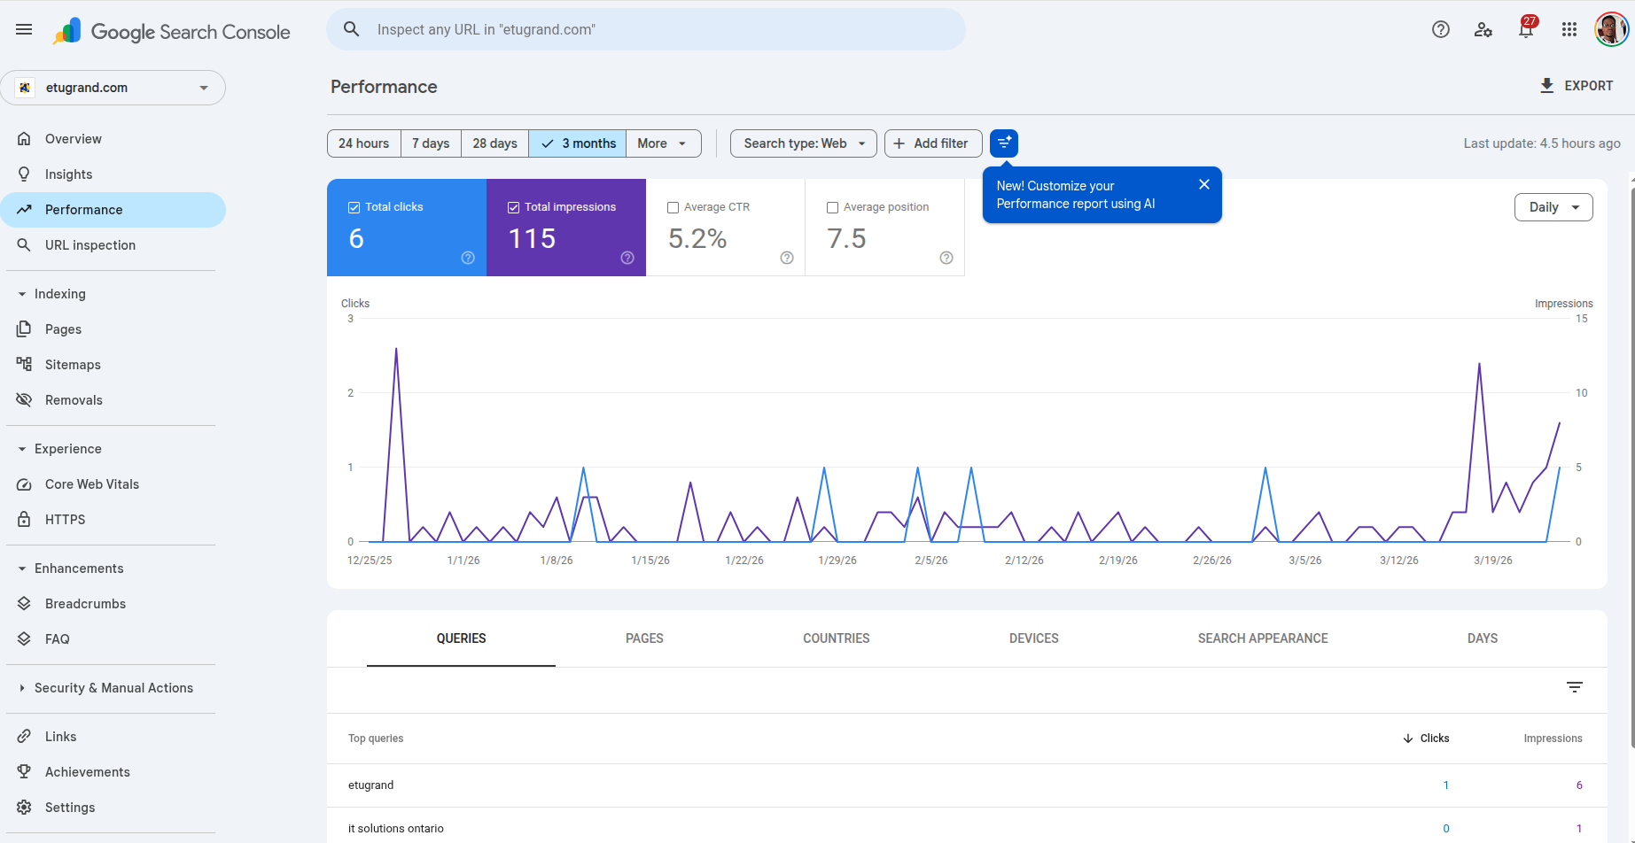Click the URL inspection search field
Image resolution: width=1635 pixels, height=843 pixels.
(x=645, y=29)
